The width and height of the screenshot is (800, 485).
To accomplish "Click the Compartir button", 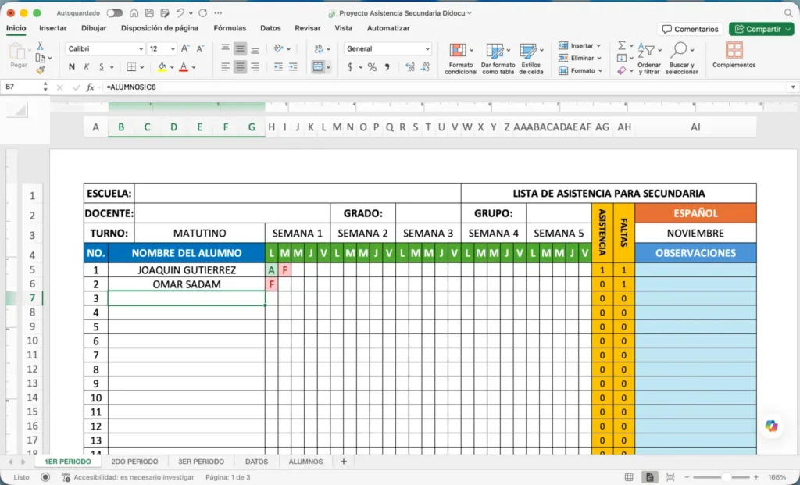I will [761, 29].
